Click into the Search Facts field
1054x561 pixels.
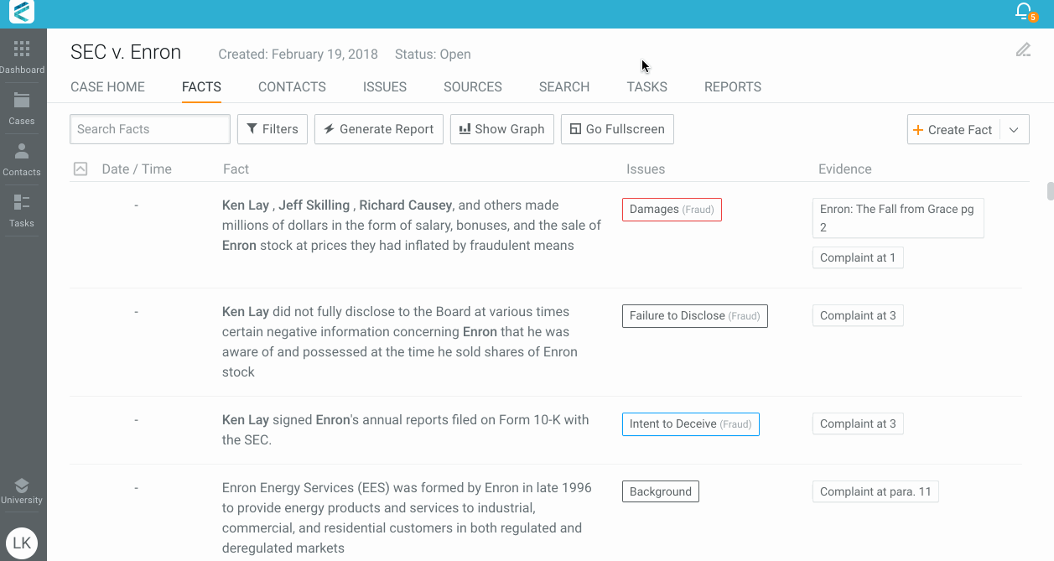tap(149, 128)
